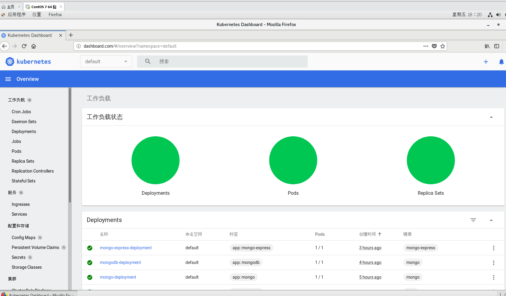
Task: Open the 应用程序 menu
Action: [x=17, y=15]
